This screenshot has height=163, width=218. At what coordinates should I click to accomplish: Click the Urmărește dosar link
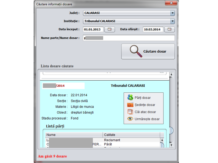point(147,119)
